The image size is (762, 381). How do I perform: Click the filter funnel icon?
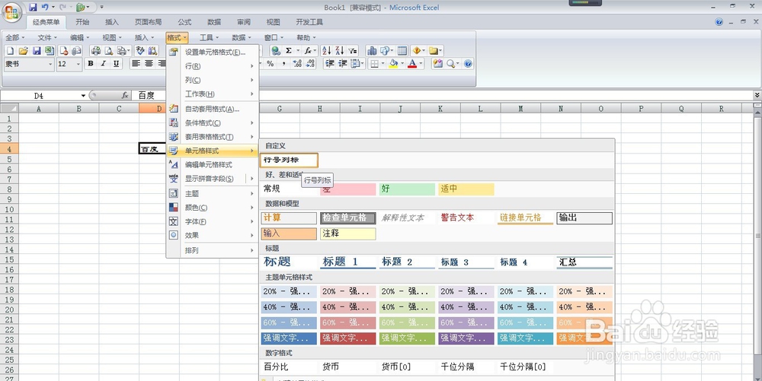click(352, 50)
